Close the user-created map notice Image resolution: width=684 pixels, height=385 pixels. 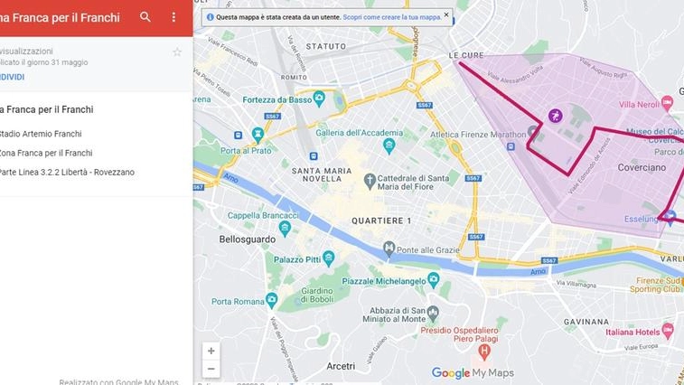point(446,14)
